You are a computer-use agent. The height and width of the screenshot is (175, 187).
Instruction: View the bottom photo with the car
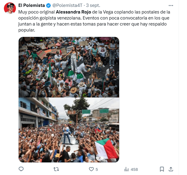pyautogui.click(x=69, y=130)
